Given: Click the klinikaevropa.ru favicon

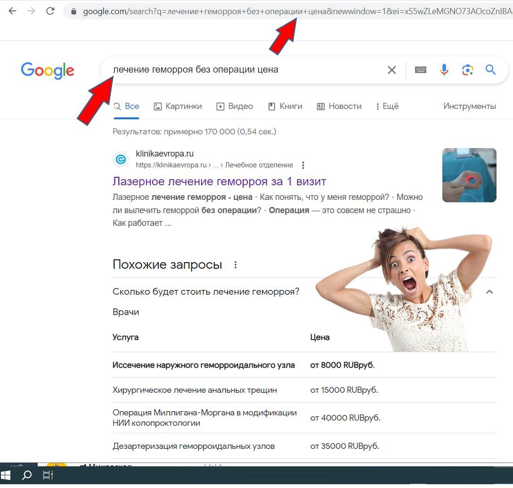Looking at the screenshot, I should click(x=121, y=159).
